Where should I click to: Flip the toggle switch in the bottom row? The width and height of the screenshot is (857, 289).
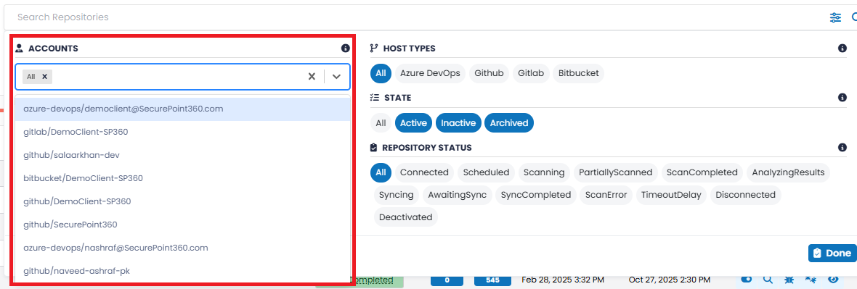point(746,279)
